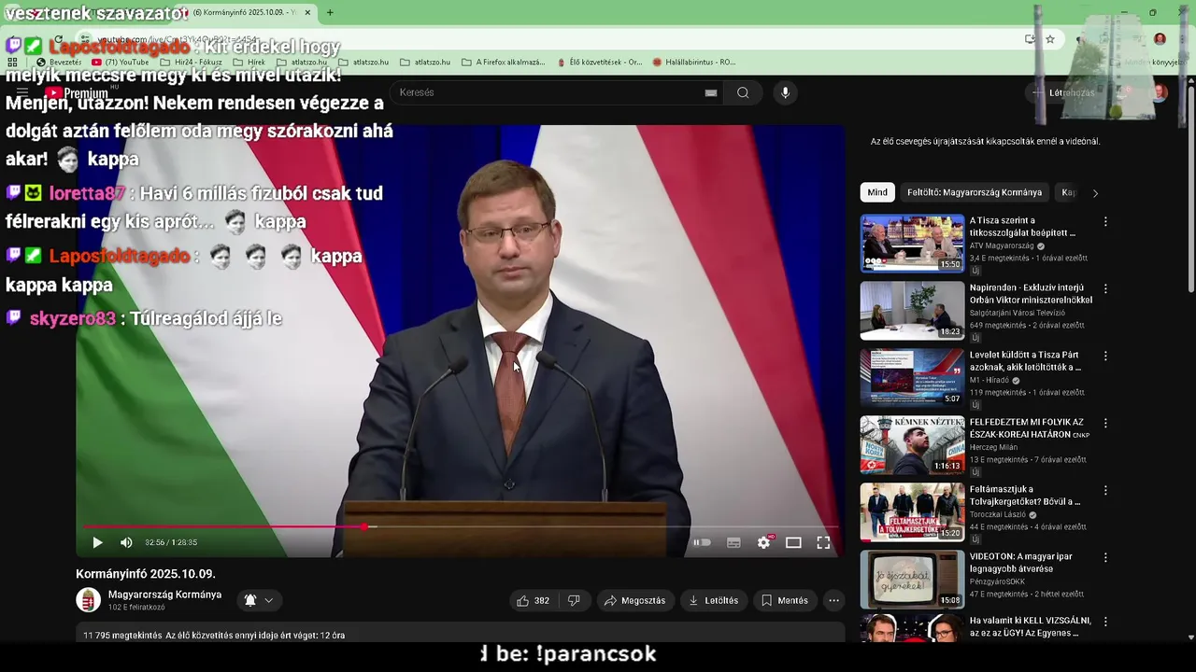Click in the Keresés search field
This screenshot has height=672, width=1196.
tap(545, 92)
